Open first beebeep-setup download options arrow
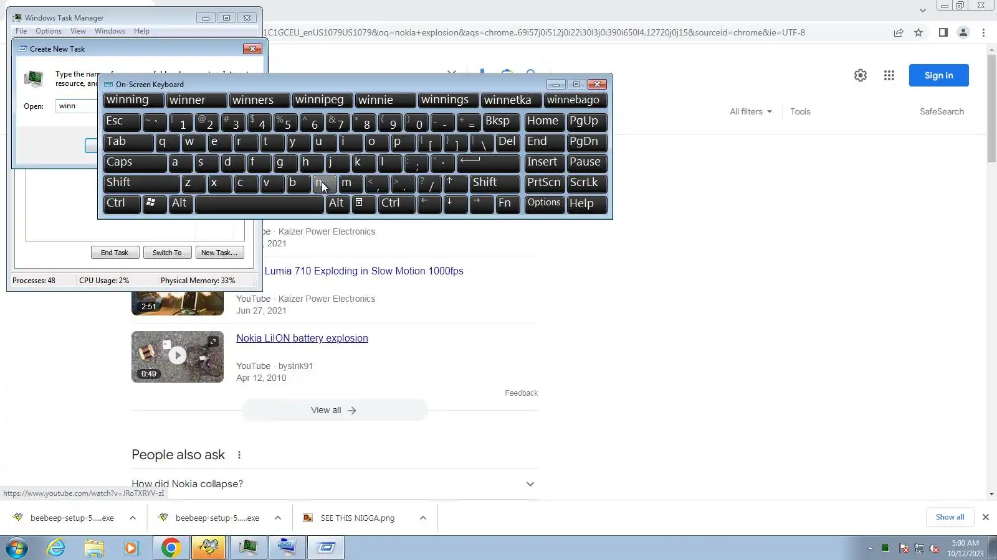 click(x=133, y=518)
